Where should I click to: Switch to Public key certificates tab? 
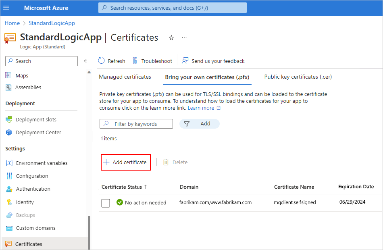[x=298, y=77]
